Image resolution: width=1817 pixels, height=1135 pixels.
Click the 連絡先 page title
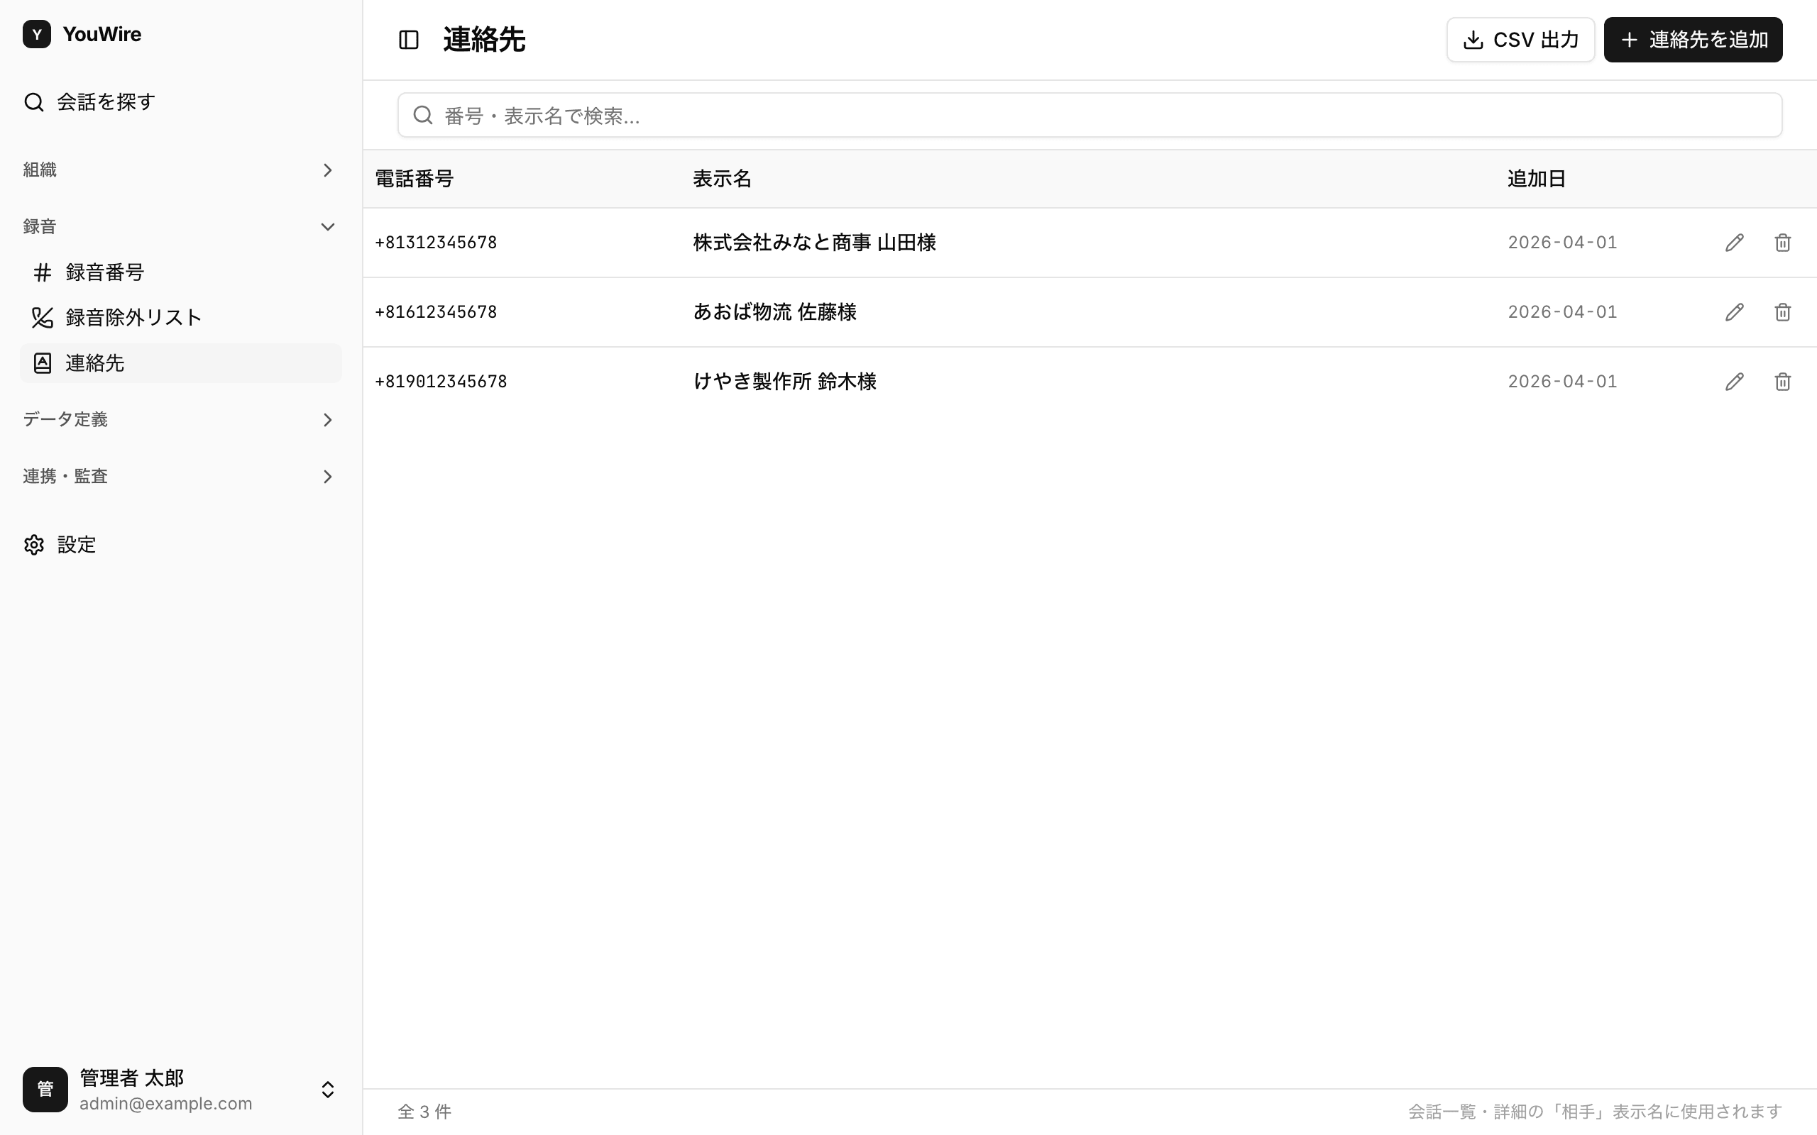pyautogui.click(x=484, y=40)
